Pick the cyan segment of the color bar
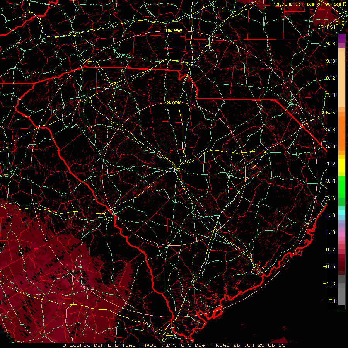The image size is (348, 348). (x=341, y=213)
